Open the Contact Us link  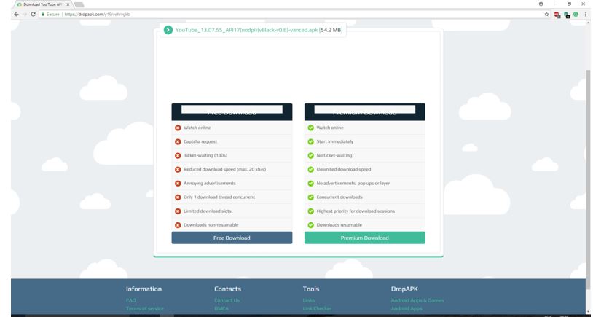(x=227, y=300)
